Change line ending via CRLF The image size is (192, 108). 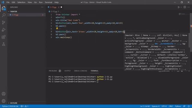click(x=171, y=106)
